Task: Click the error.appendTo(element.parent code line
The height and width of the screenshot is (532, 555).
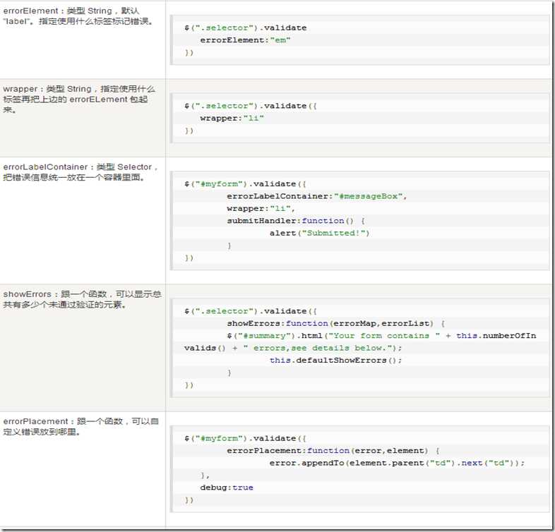Action: (397, 463)
